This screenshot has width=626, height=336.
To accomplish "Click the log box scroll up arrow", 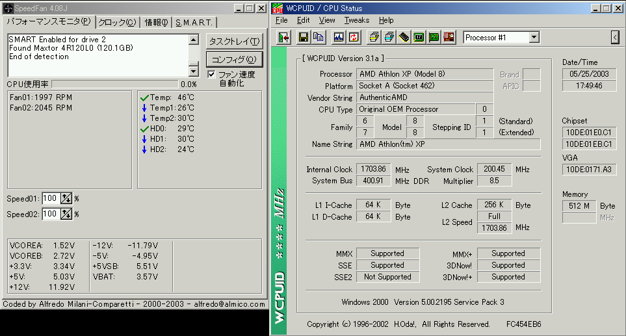I will tap(194, 40).
